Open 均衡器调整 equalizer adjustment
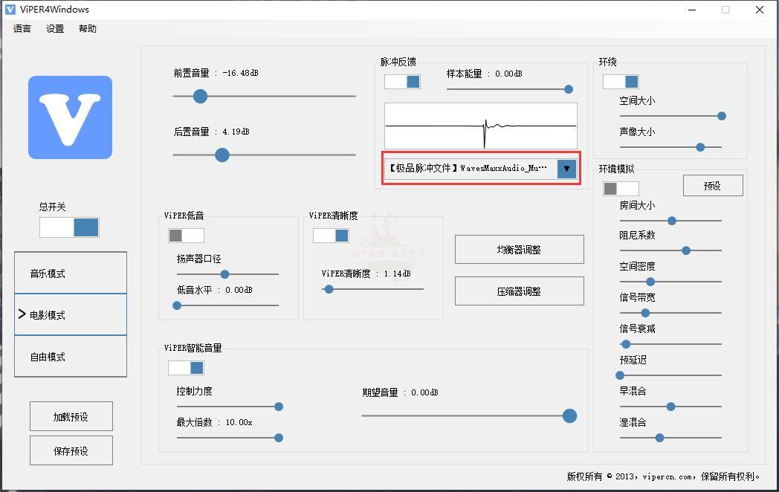Screen dimensions: 779x492 point(519,249)
